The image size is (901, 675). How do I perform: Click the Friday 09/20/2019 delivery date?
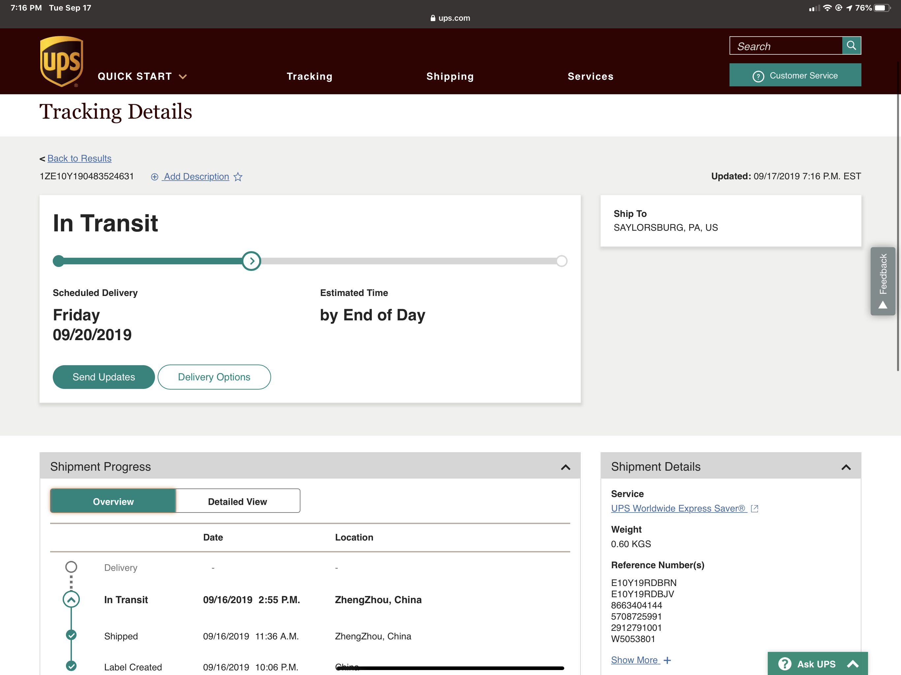(92, 325)
